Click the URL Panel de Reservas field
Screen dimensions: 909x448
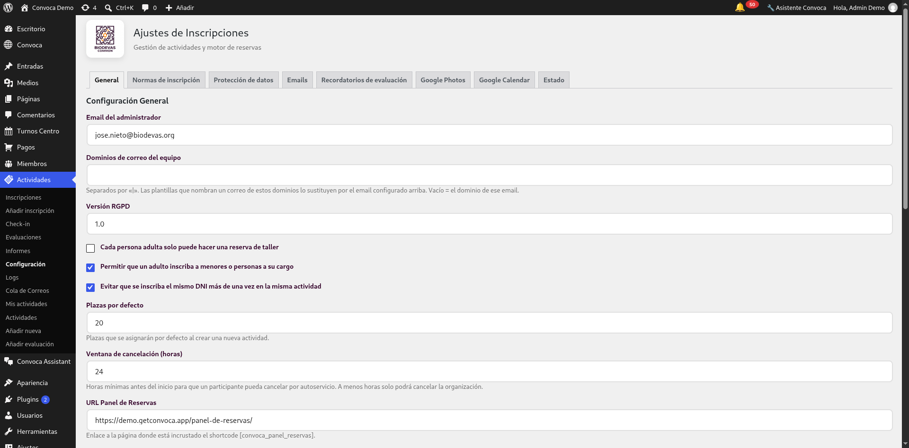tap(490, 421)
